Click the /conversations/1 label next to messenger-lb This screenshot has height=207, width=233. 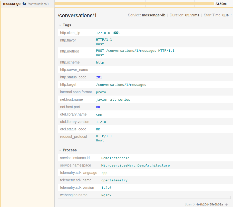point(38,4)
